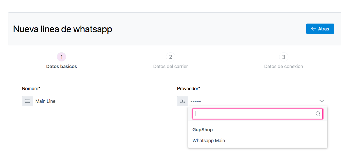Click the list icon beside Nombre field
This screenshot has height=164, width=349.
[27, 101]
